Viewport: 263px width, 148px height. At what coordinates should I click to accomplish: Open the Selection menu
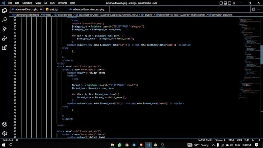[28, 3]
